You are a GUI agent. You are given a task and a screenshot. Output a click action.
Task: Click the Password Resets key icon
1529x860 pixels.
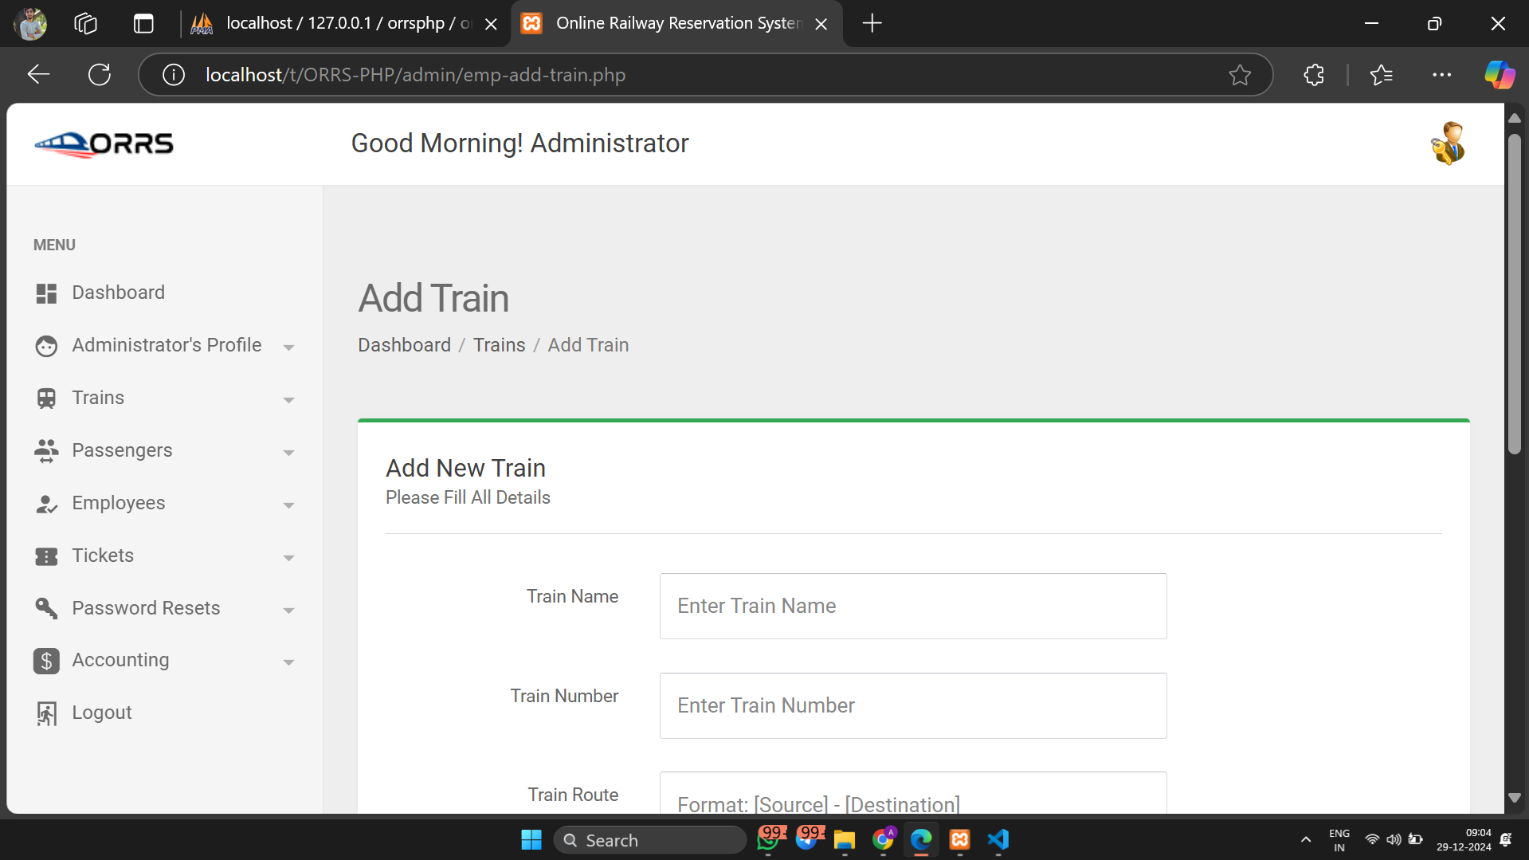tap(46, 608)
